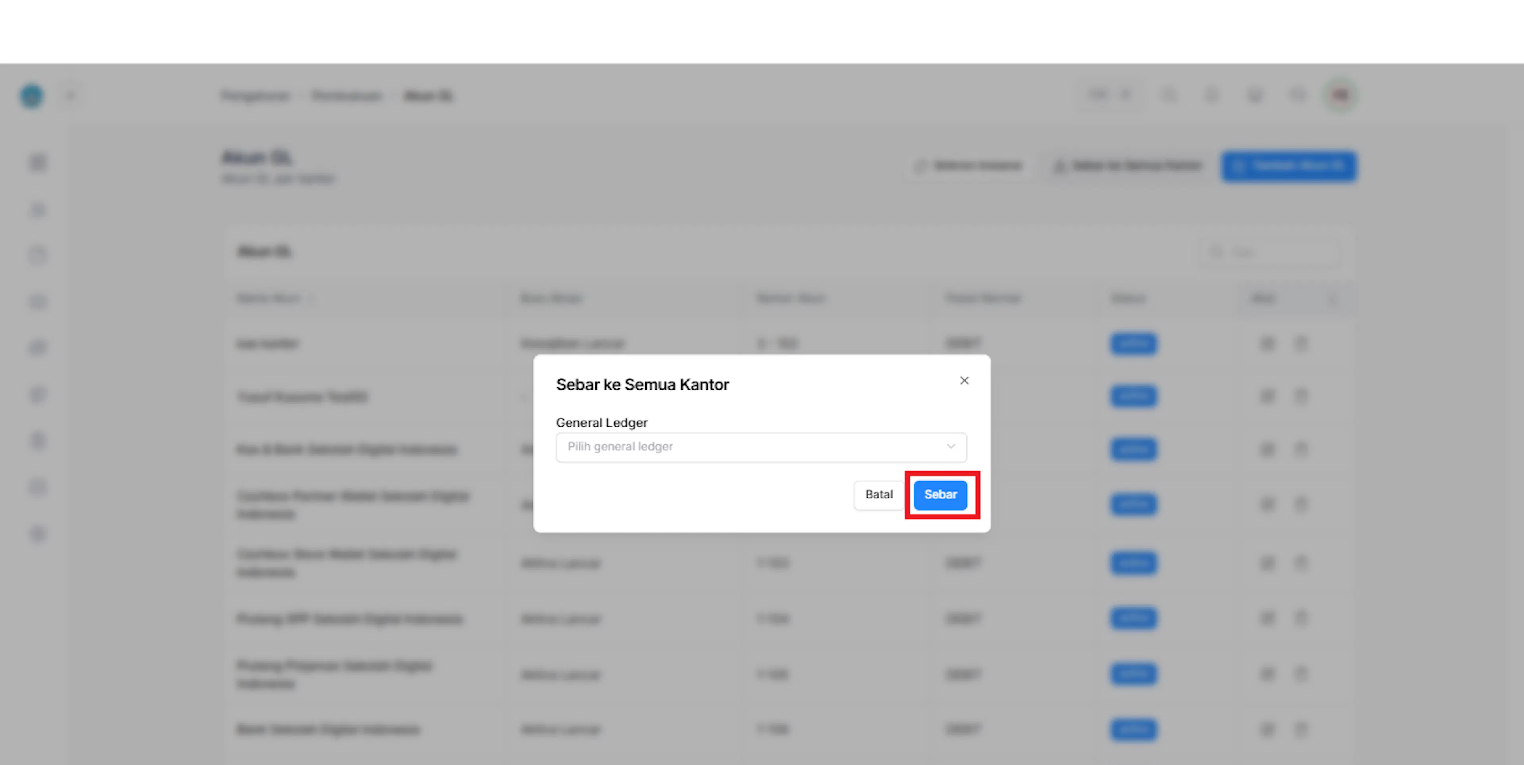The width and height of the screenshot is (1524, 765).
Task: Click the 'Sebar ke Semua Kantor' dialog title
Action: (643, 384)
